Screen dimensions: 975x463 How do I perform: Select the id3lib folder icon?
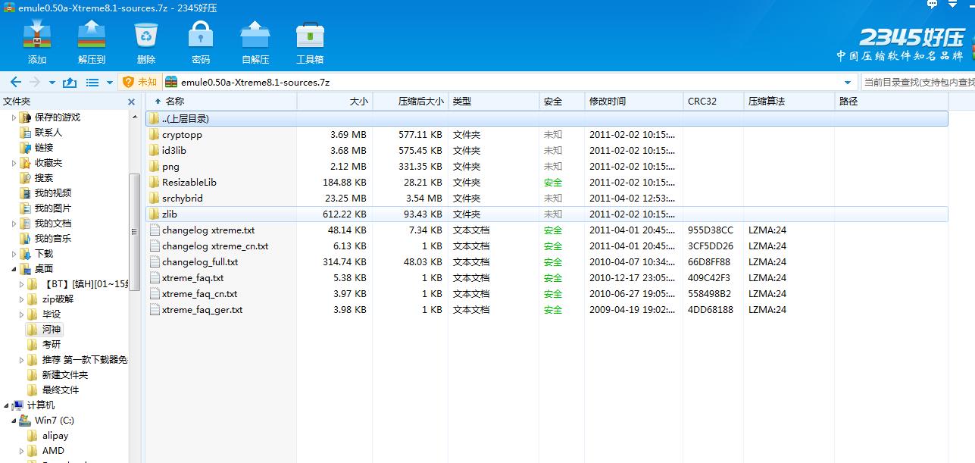pos(155,151)
